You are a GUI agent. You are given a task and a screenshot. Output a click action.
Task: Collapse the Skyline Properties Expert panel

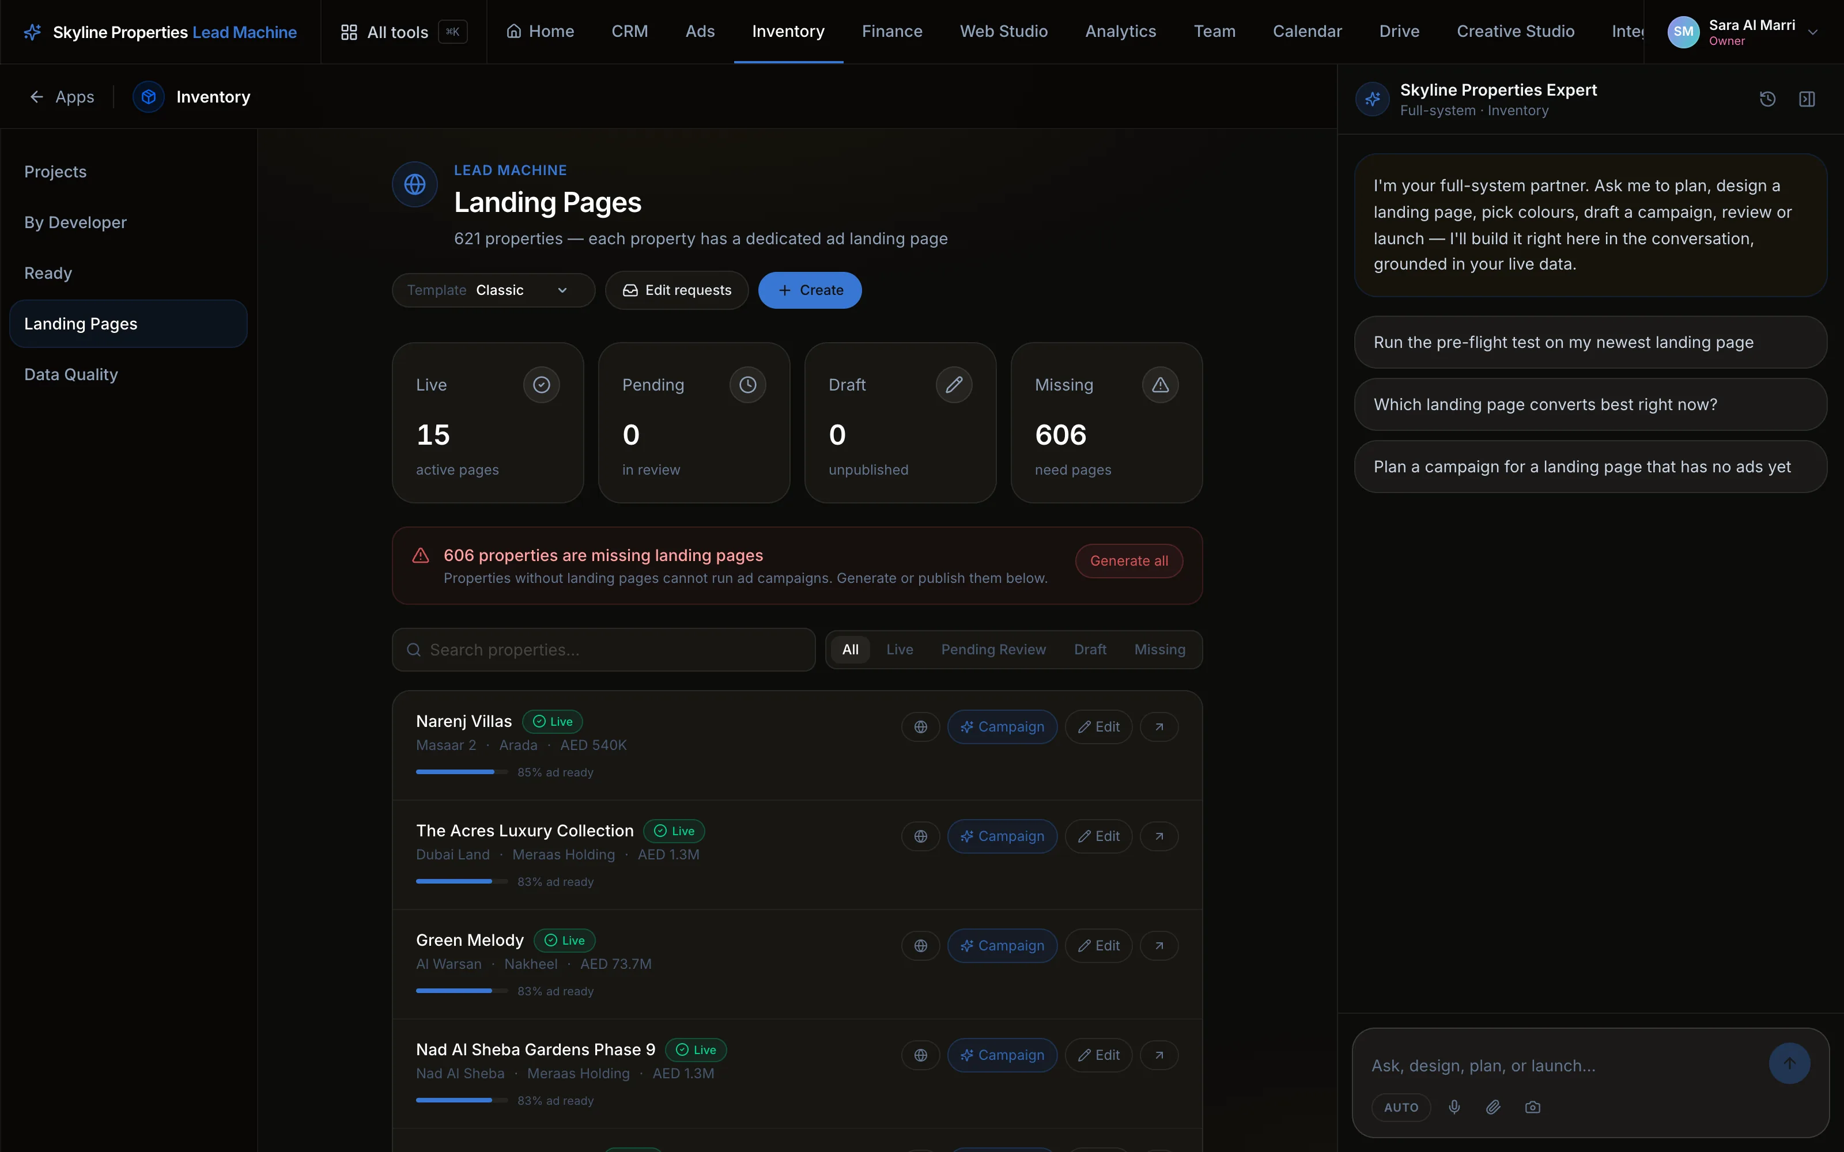[x=1807, y=99]
